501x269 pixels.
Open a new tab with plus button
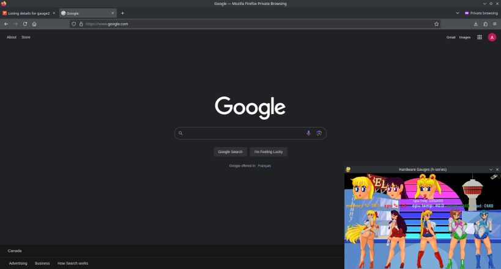click(x=122, y=13)
